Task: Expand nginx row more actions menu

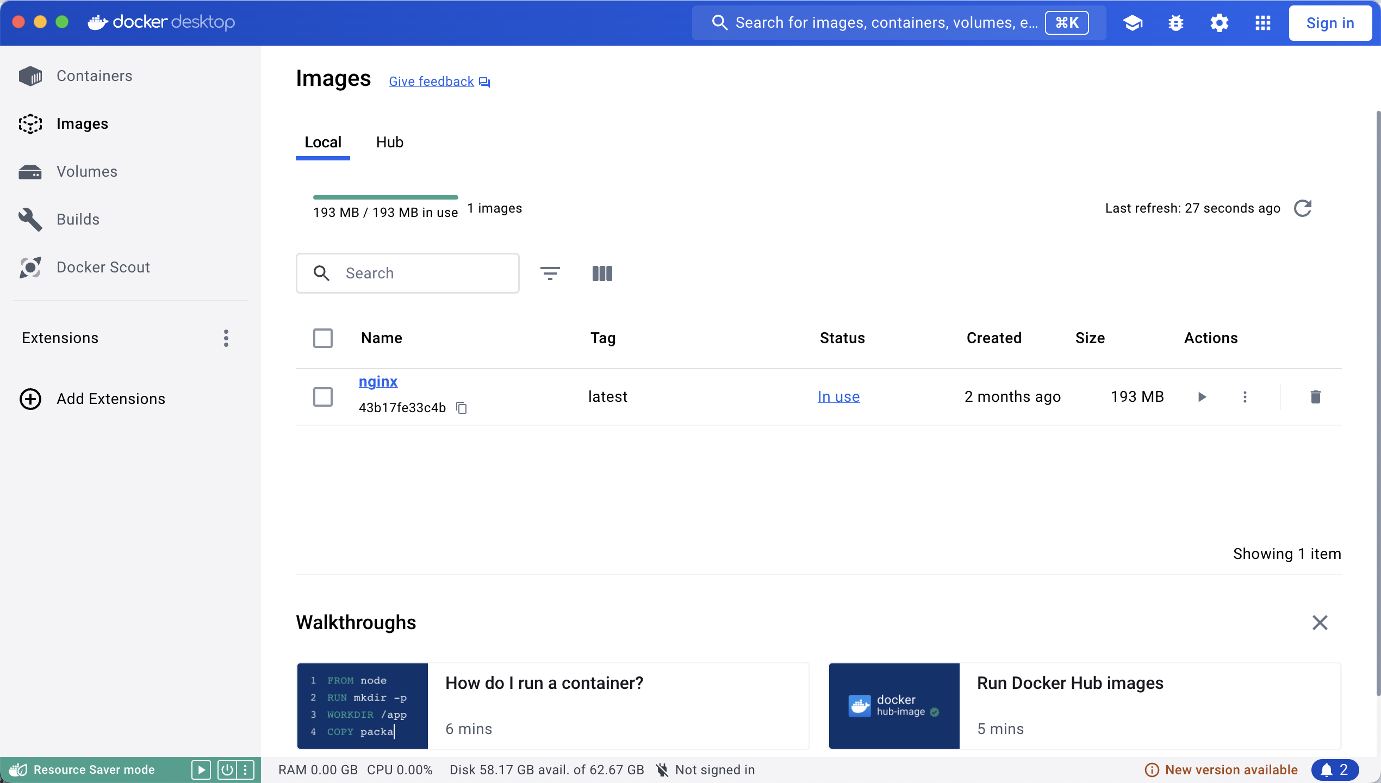Action: (x=1245, y=397)
